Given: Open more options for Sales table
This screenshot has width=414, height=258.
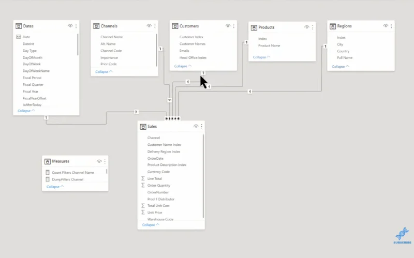Looking at the screenshot, I should point(201,126).
